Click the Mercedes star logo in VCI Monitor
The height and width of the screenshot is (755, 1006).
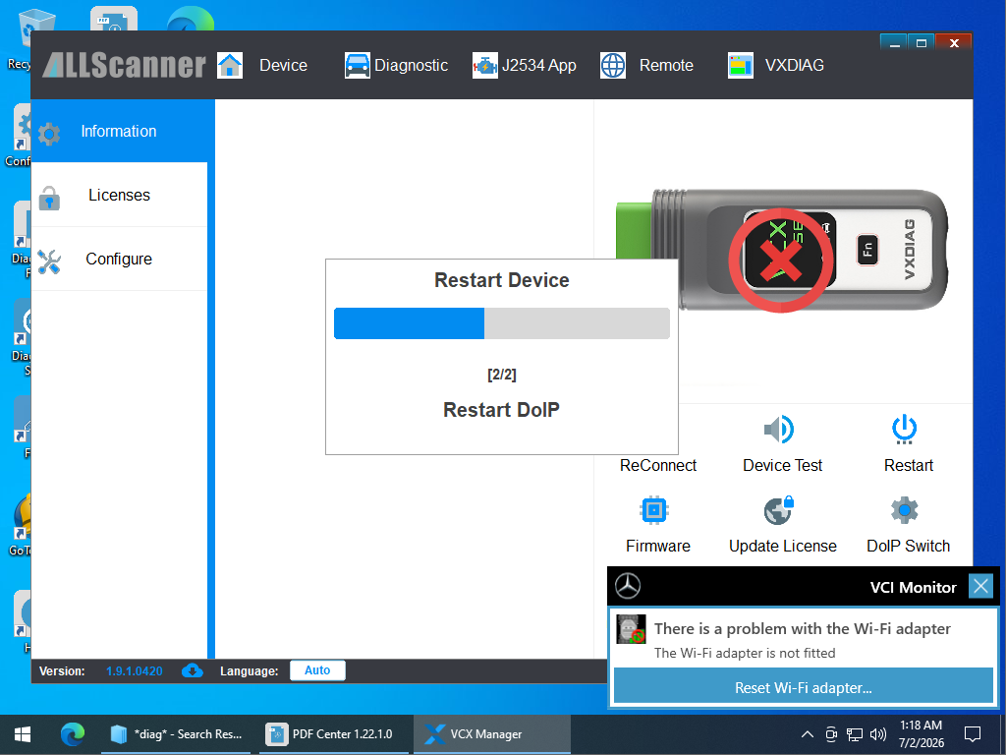628,586
